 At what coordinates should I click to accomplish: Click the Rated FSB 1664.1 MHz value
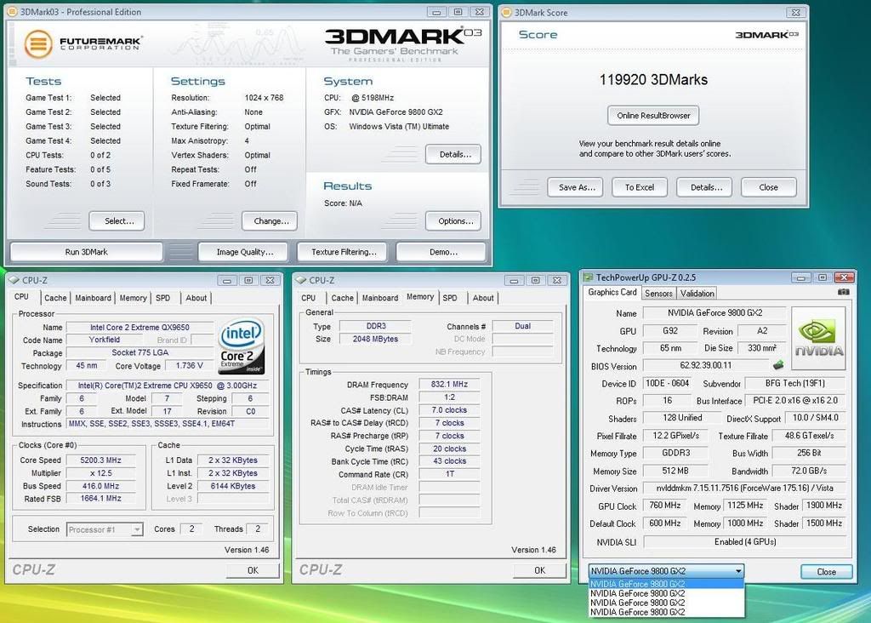[x=100, y=499]
